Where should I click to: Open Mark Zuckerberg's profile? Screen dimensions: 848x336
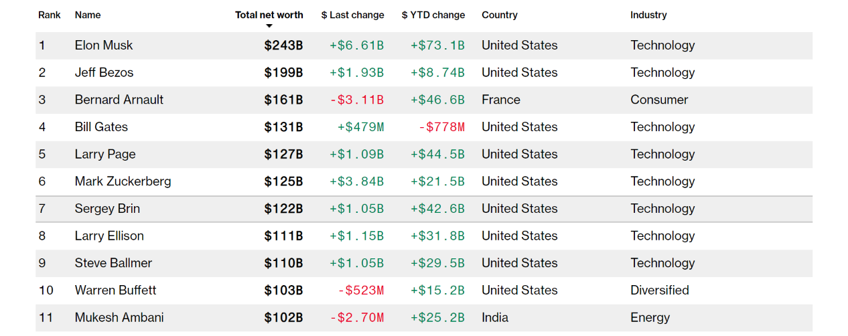coord(123,181)
